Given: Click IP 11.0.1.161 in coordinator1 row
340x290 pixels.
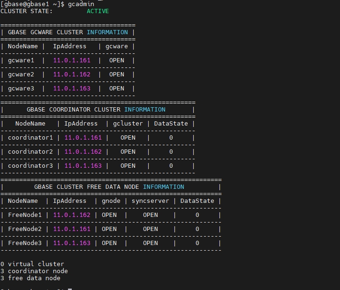Looking at the screenshot, I should [x=83, y=138].
